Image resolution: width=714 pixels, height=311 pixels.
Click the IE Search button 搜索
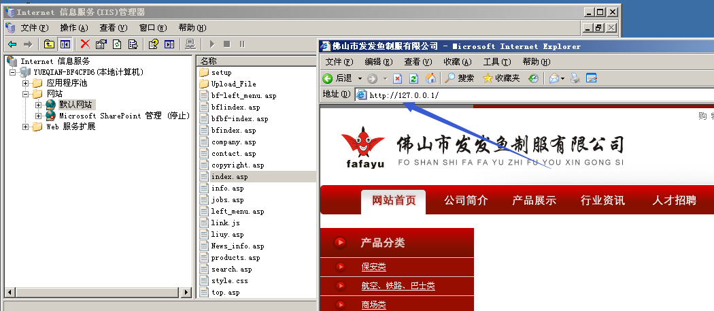click(460, 78)
